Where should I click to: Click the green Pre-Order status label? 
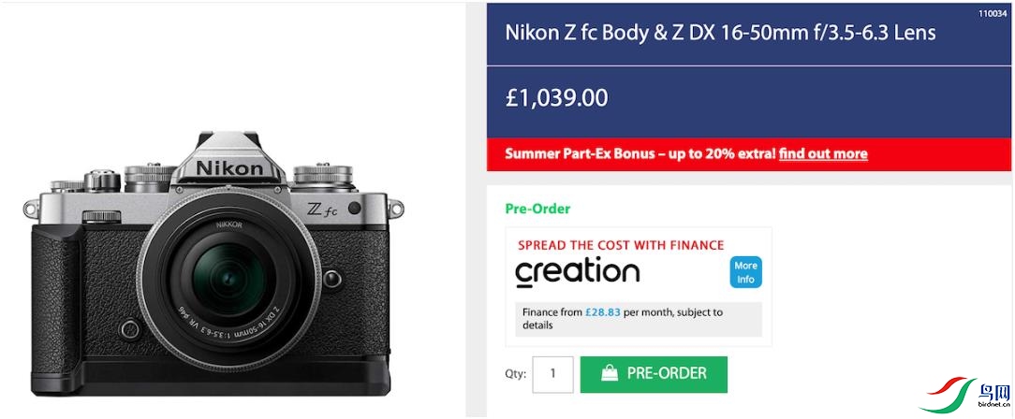[x=537, y=209]
